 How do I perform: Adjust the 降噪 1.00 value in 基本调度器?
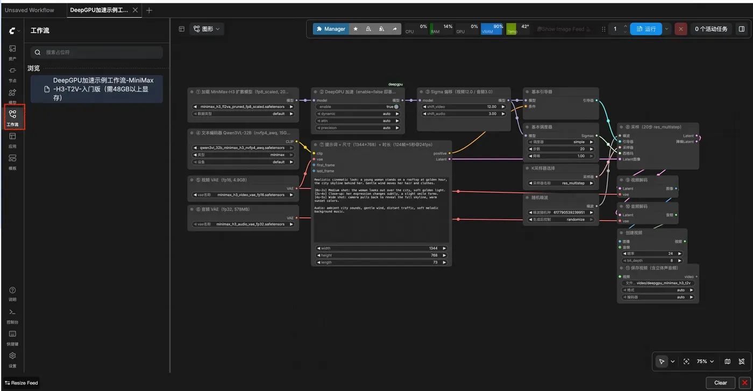pyautogui.click(x=561, y=156)
